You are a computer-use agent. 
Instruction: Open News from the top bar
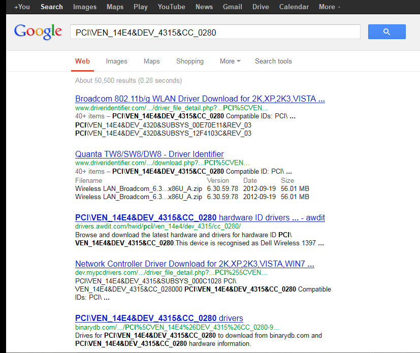coord(204,7)
